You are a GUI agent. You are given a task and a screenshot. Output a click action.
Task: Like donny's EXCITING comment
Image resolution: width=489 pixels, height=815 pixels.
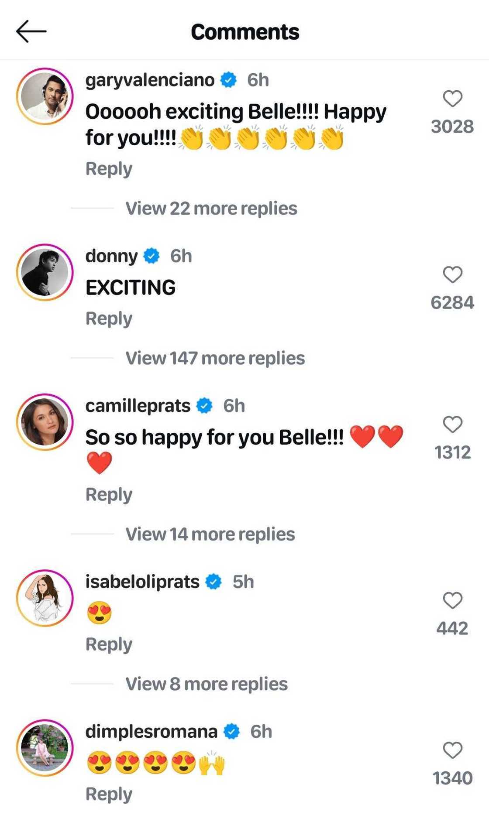point(452,275)
